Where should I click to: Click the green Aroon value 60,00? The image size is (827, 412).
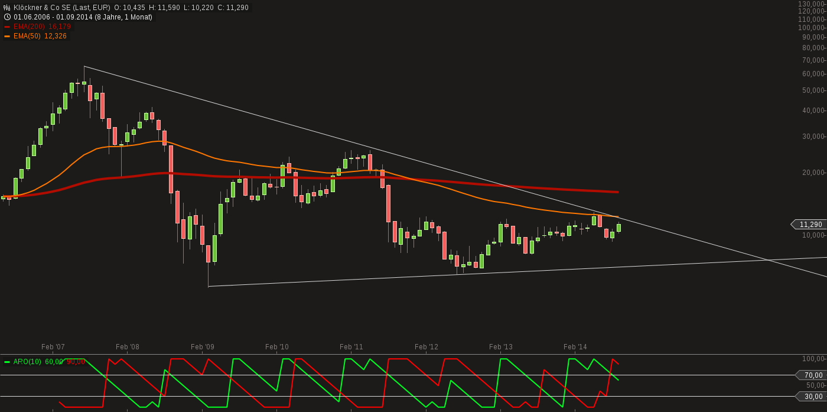[53, 362]
